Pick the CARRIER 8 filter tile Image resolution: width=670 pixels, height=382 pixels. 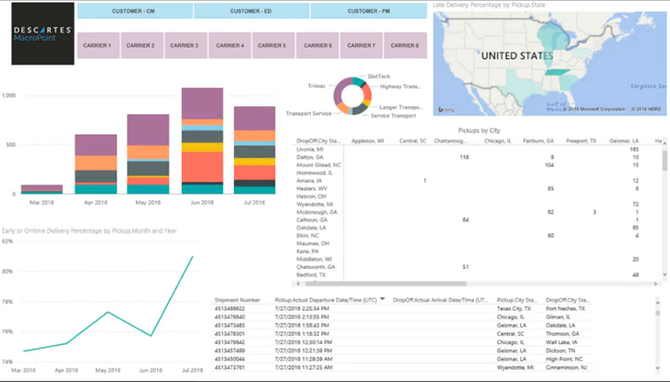[405, 45]
